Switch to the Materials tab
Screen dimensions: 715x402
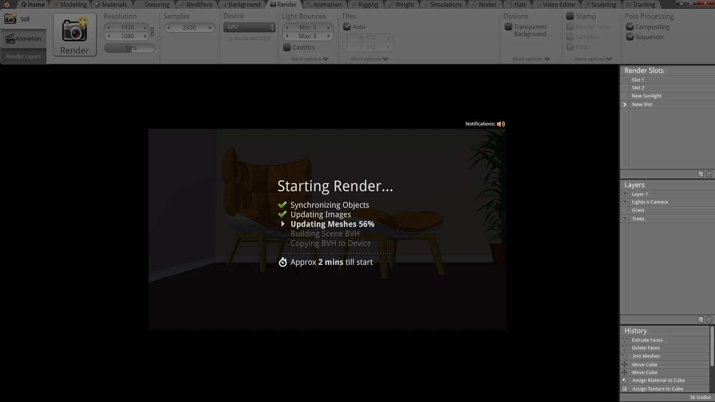click(x=111, y=4)
